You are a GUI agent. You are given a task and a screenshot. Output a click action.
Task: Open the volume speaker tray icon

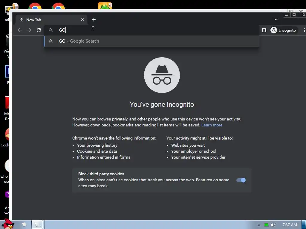(273, 225)
